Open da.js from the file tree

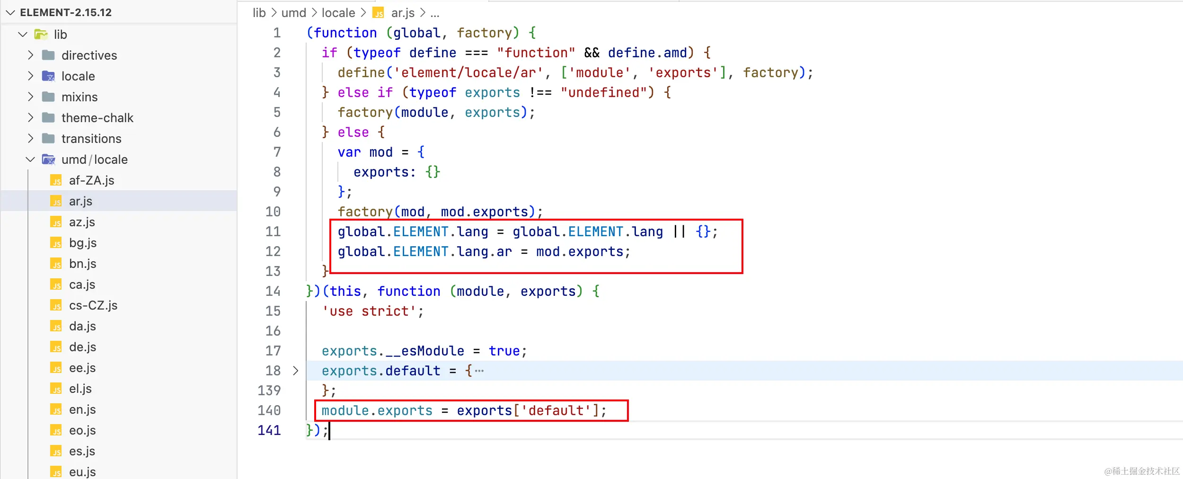pos(82,326)
